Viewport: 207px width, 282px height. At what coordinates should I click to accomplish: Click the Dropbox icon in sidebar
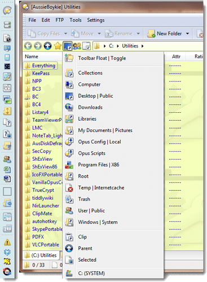pos(7,252)
